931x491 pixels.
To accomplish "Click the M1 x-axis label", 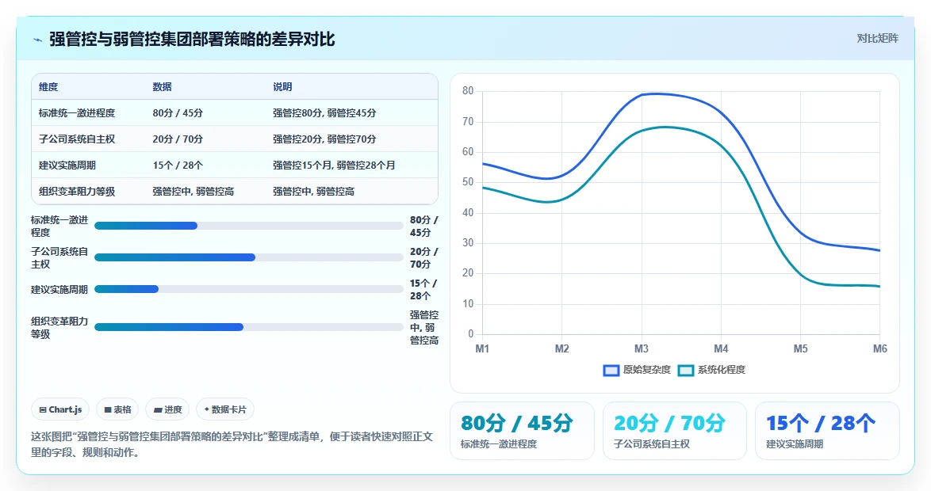I will (482, 348).
